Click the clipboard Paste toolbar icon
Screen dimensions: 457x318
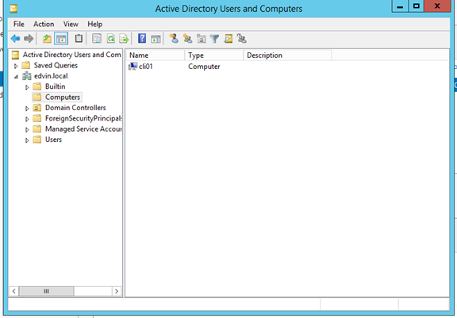coord(79,38)
